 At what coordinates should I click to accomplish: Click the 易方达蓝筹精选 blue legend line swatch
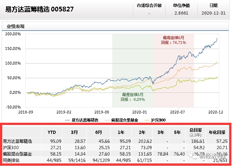coord(67,120)
